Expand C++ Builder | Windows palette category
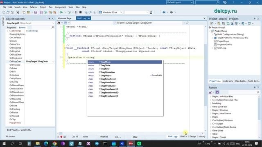Screen dimensions: 262x147 (x=210, y=120)
